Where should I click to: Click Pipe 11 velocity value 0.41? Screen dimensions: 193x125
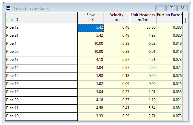point(117,109)
